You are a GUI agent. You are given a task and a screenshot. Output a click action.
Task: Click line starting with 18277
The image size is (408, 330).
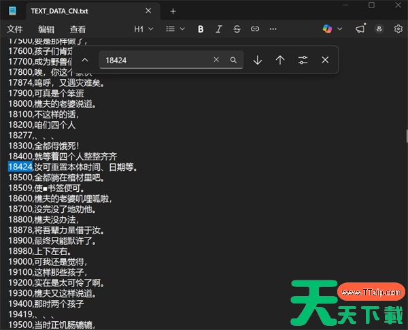(32, 135)
